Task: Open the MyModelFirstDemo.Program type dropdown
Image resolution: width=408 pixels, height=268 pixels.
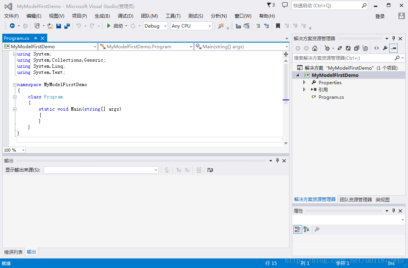Action: pos(146,46)
